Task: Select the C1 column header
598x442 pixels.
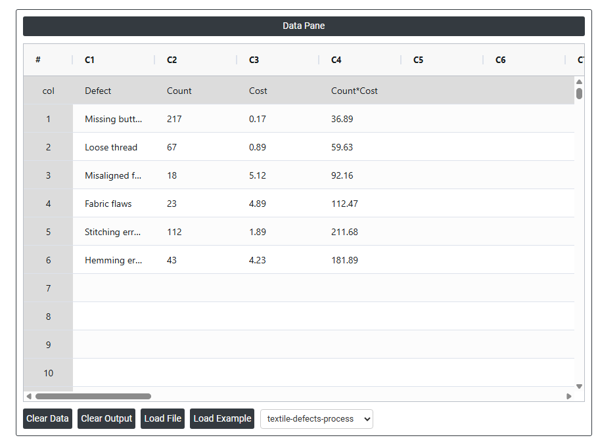Action: tap(90, 60)
